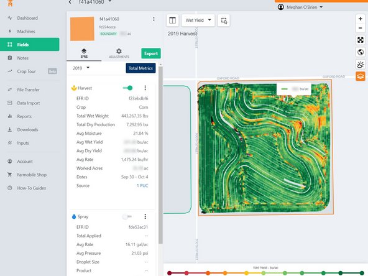Click the BOUNDARY badge
This screenshot has height=276, width=368.
click(x=108, y=34)
